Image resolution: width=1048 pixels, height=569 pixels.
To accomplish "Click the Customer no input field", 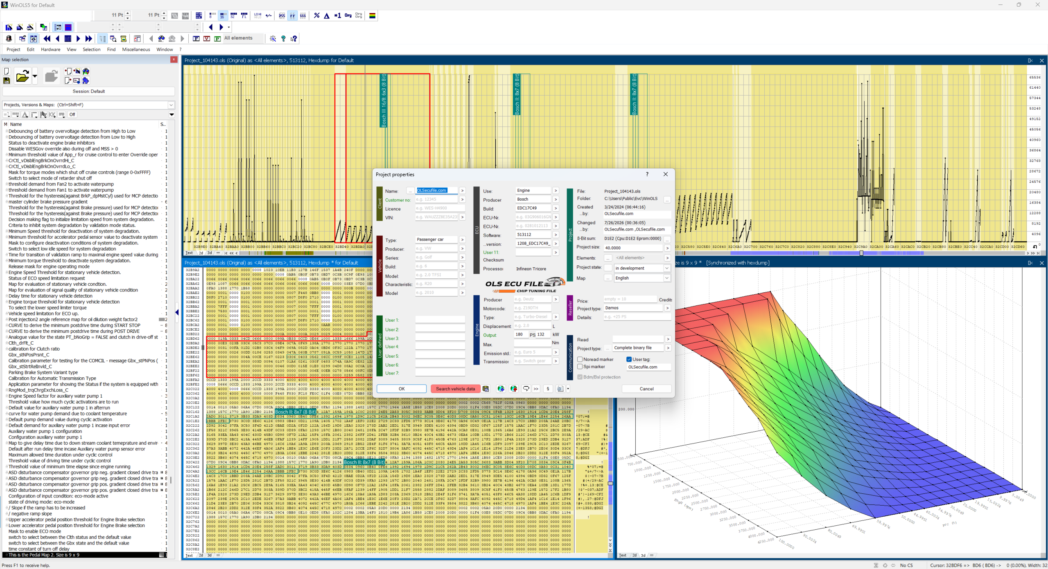I will tap(436, 199).
